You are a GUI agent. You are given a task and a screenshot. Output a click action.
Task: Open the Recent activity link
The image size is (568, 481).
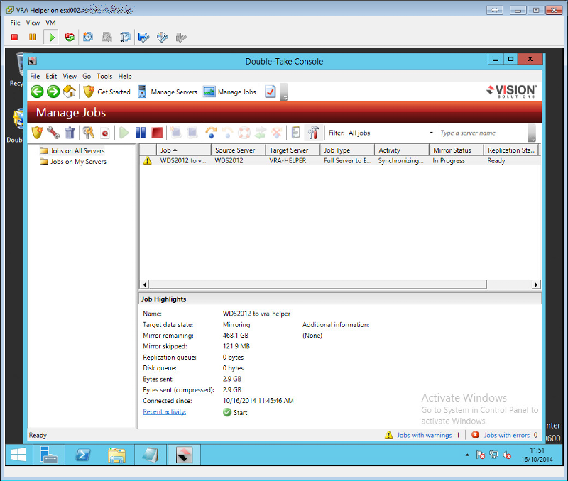(x=165, y=411)
